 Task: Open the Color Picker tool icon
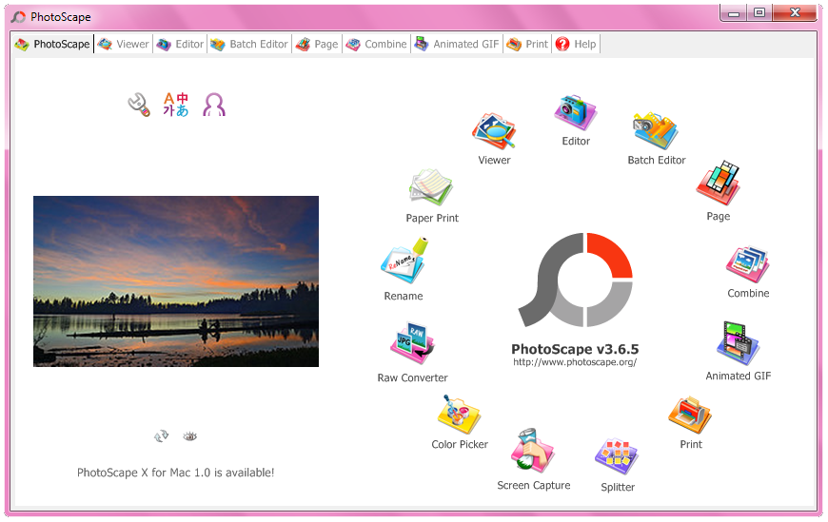(x=459, y=415)
